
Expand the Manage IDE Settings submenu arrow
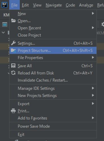pos(93,88)
